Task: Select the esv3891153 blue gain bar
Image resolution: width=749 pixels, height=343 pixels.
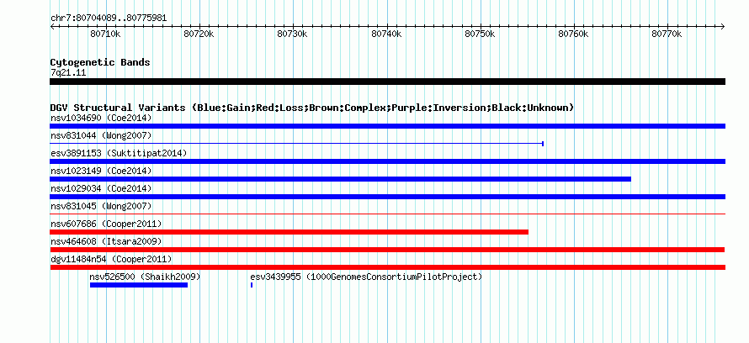Action: [387, 161]
